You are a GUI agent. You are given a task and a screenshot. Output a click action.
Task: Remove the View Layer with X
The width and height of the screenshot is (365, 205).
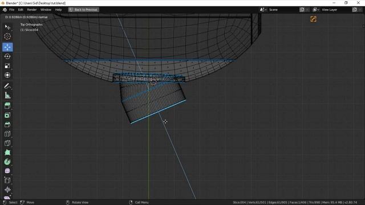(x=360, y=10)
